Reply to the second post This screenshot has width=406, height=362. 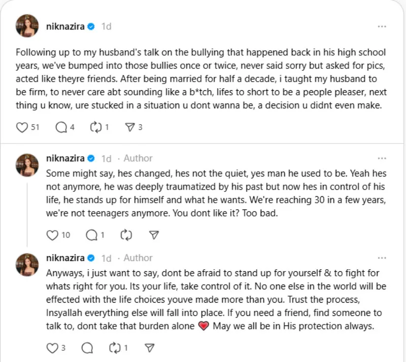(91, 235)
